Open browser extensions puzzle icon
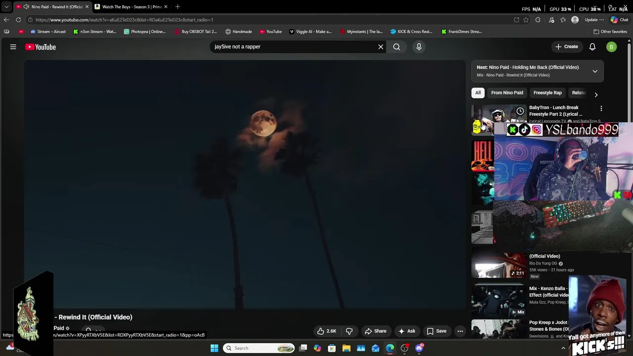 538,20
